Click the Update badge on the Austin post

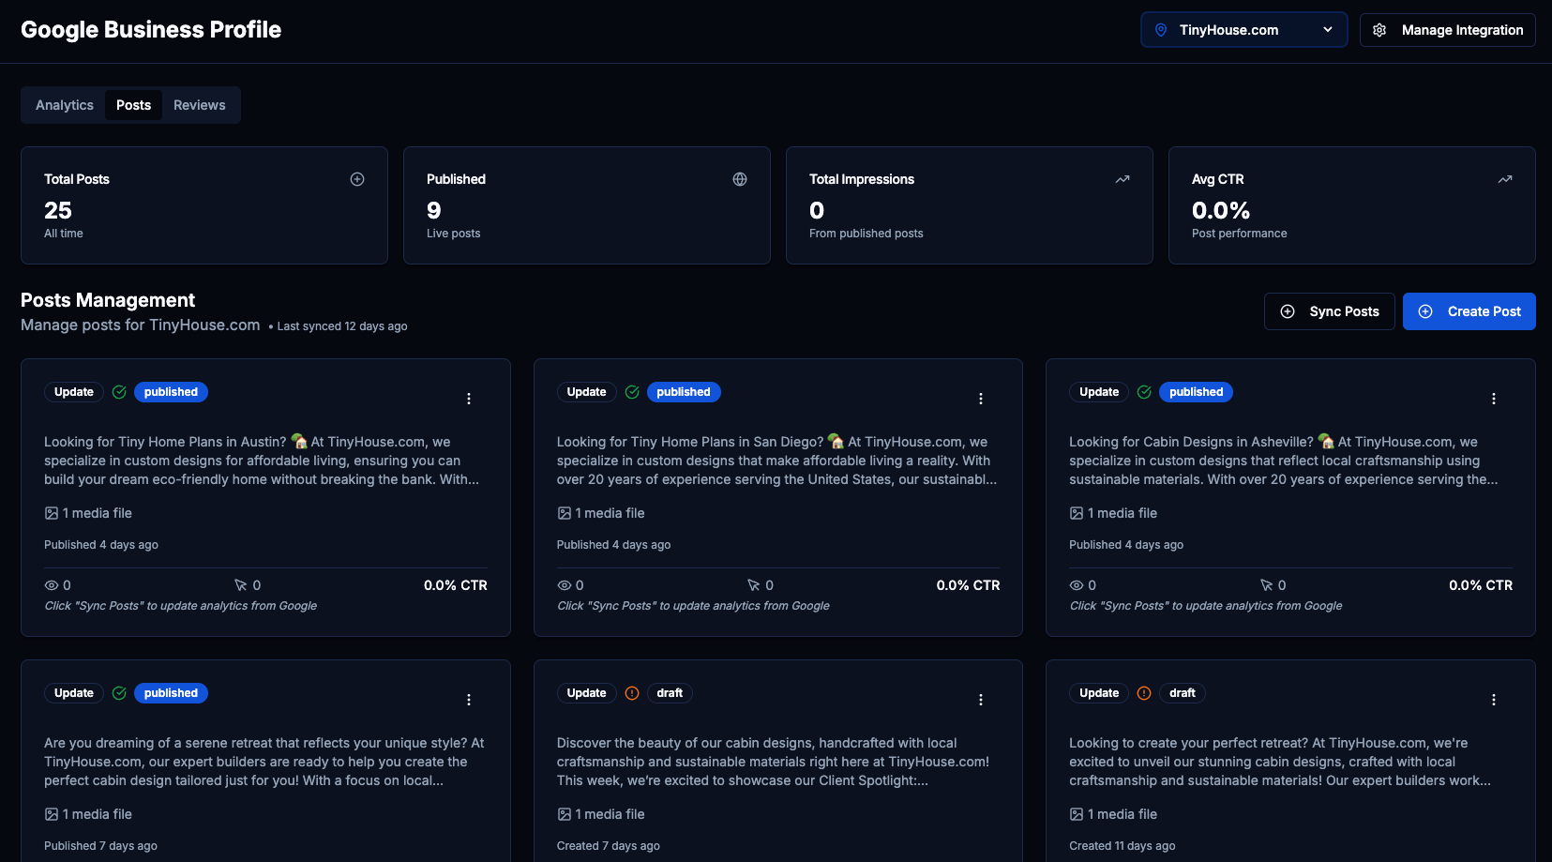point(74,392)
